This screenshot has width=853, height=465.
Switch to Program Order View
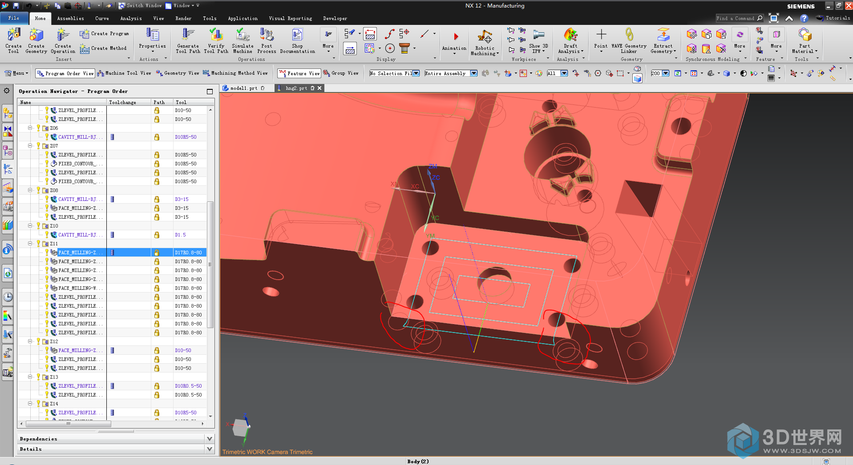[x=65, y=73]
